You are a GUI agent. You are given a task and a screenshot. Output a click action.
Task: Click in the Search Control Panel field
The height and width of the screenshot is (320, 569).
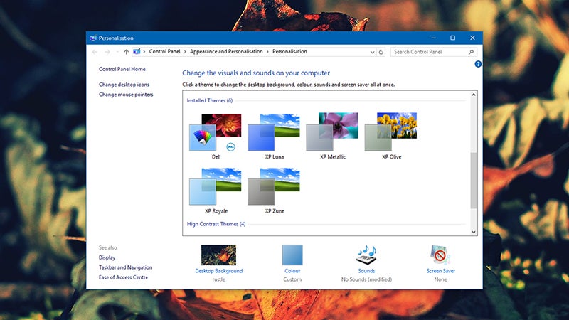430,52
